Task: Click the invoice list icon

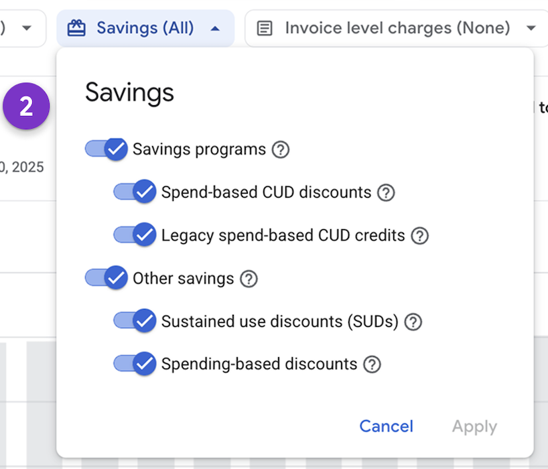Action: 265,28
